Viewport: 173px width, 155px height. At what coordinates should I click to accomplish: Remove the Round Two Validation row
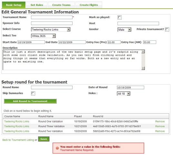[160, 131]
